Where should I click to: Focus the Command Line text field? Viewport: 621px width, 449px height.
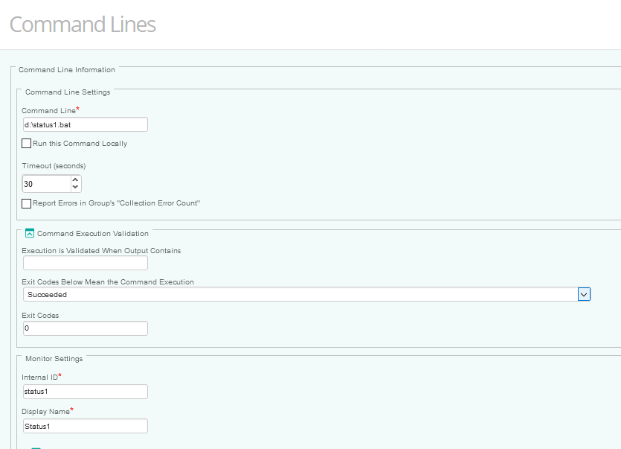[85, 125]
